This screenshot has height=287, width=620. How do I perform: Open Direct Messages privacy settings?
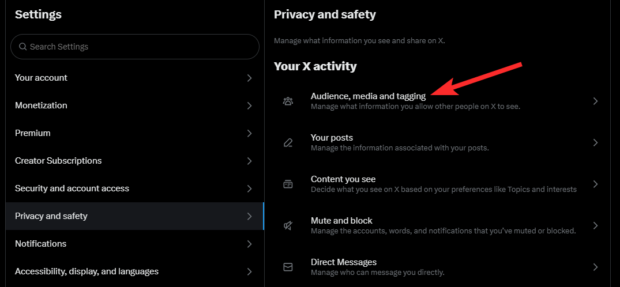coord(344,263)
